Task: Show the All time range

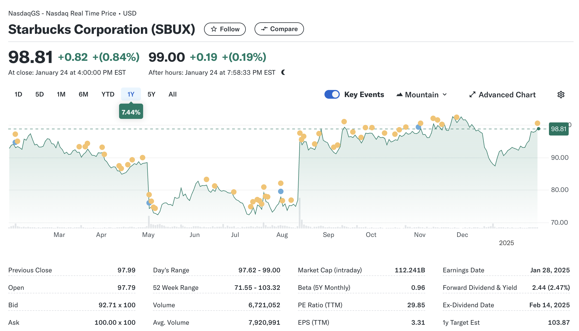Action: [x=173, y=94]
